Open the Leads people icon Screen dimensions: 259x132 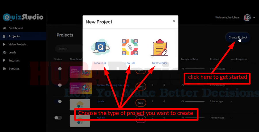[4, 52]
